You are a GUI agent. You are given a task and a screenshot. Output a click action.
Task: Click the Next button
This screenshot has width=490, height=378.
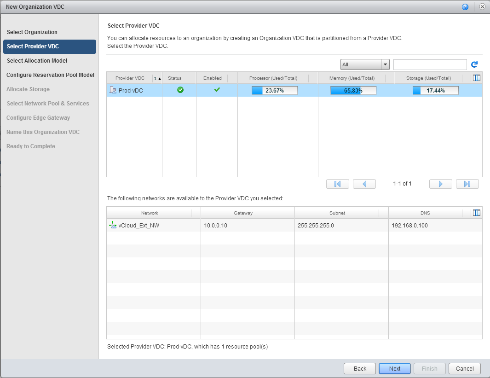coord(394,368)
